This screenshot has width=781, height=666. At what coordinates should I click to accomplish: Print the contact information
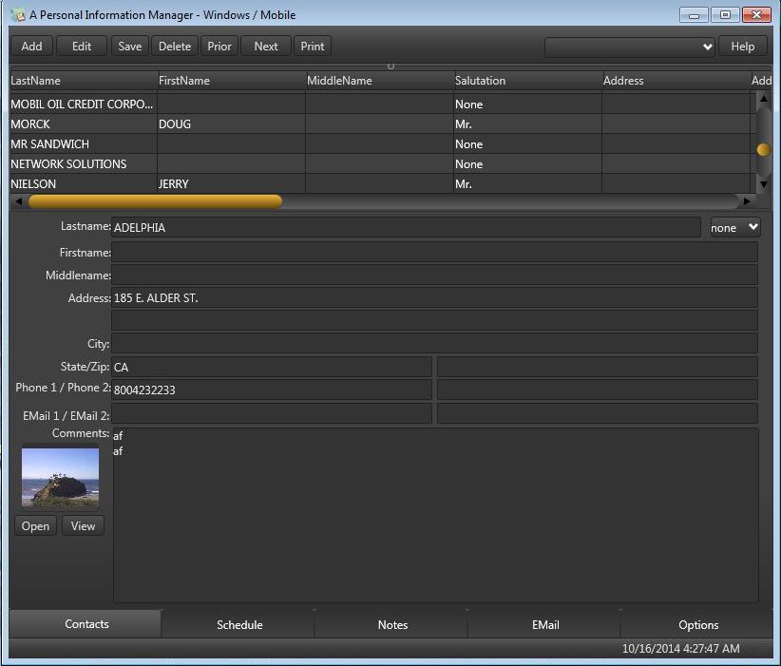[312, 47]
